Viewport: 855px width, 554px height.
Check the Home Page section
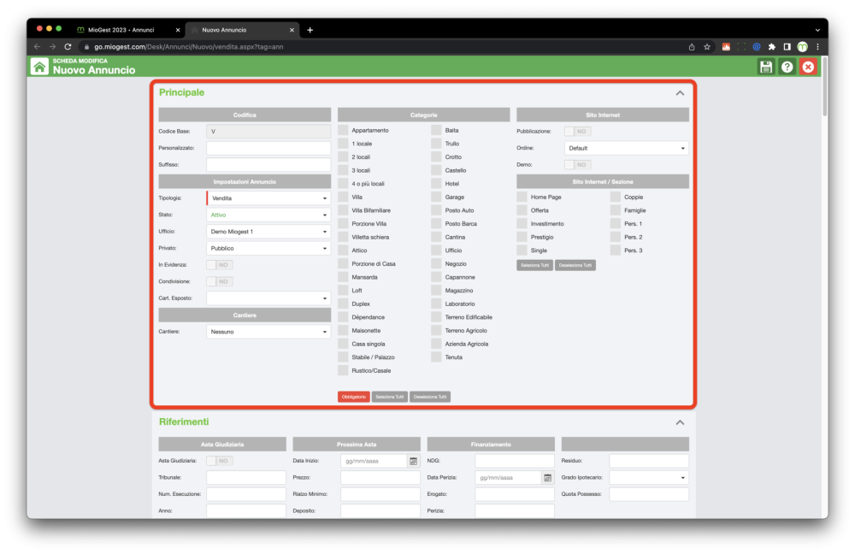click(x=522, y=197)
